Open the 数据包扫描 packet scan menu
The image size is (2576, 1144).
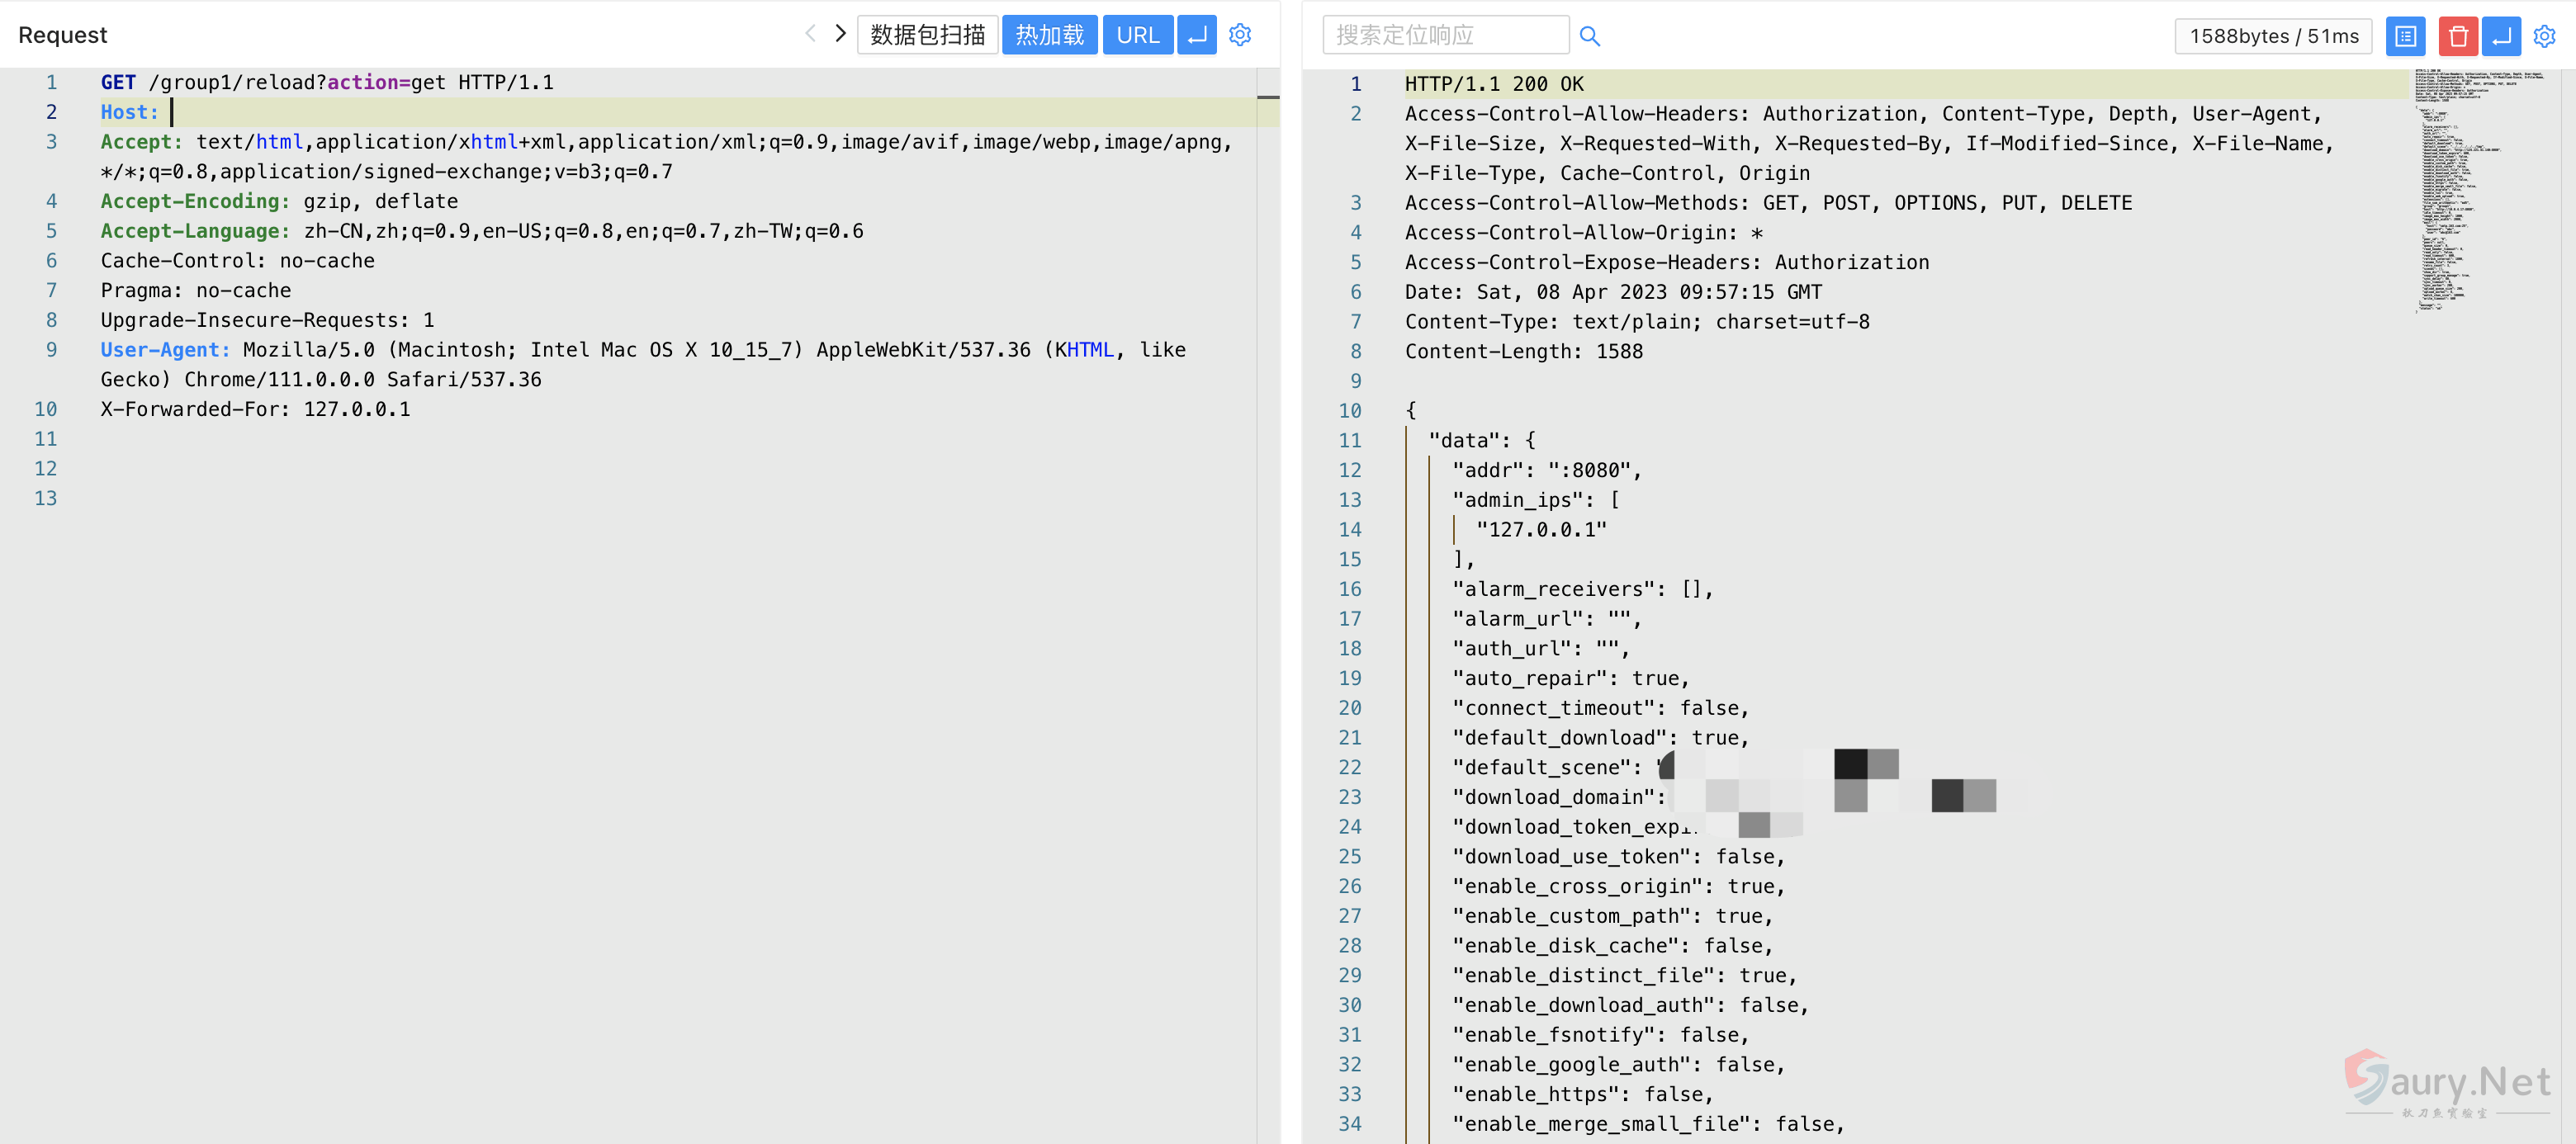(x=927, y=35)
